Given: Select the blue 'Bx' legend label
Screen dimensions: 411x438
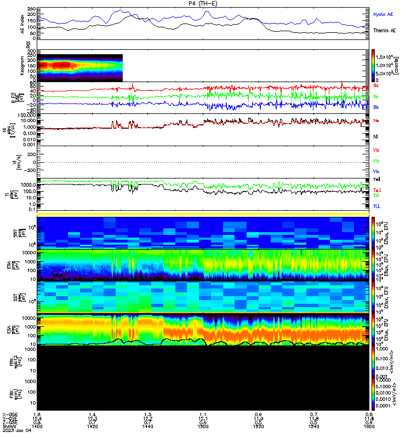Looking at the screenshot, I should point(376,107).
